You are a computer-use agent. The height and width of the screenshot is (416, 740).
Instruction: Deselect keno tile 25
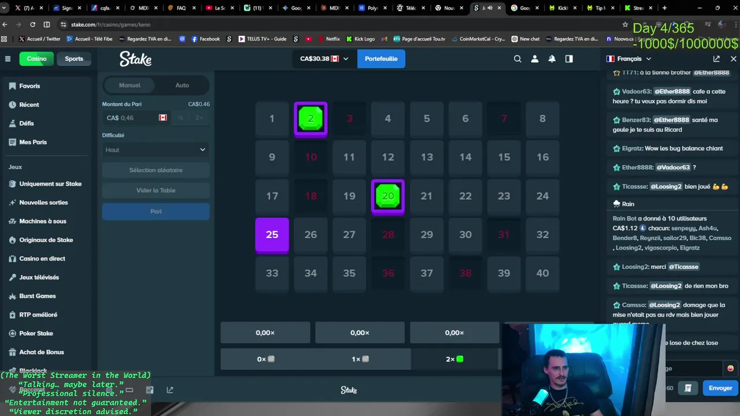(x=272, y=235)
